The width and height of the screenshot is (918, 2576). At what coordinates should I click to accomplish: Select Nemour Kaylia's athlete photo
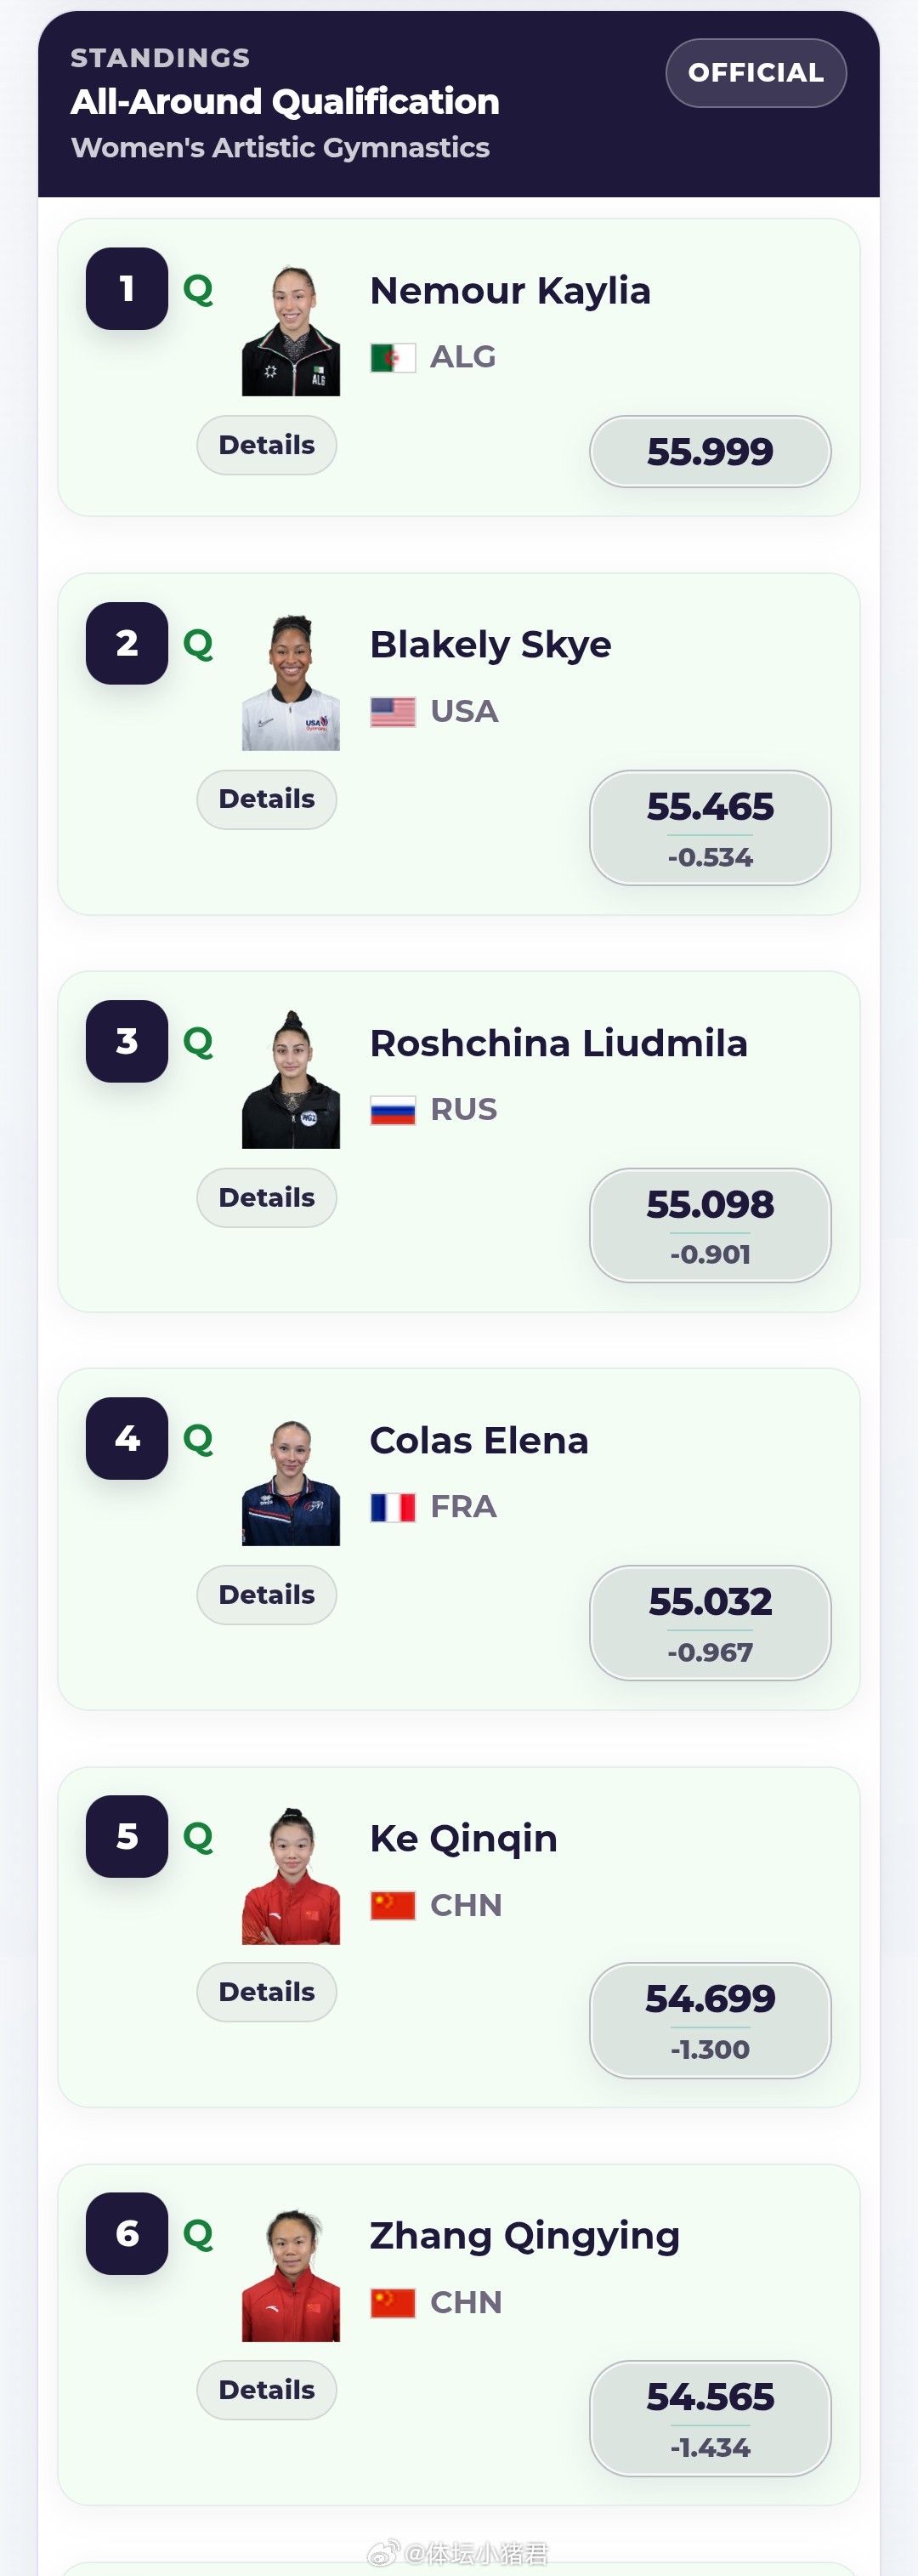tap(291, 330)
